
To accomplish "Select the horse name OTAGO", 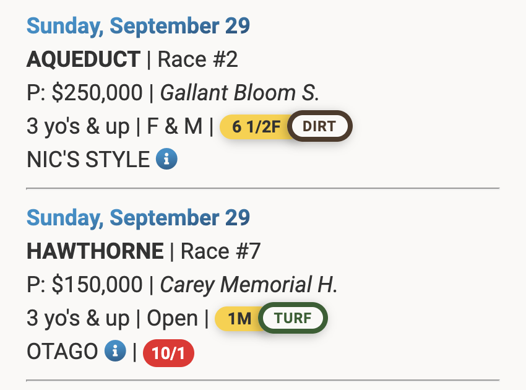I will point(63,352).
